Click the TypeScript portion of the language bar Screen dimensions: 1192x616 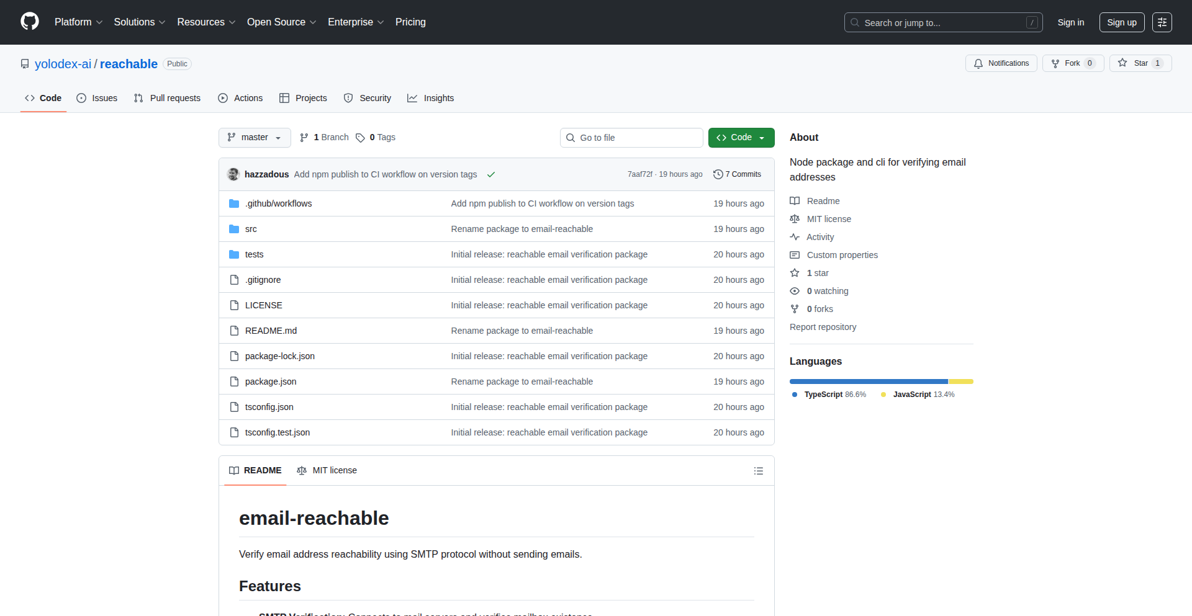868,382
